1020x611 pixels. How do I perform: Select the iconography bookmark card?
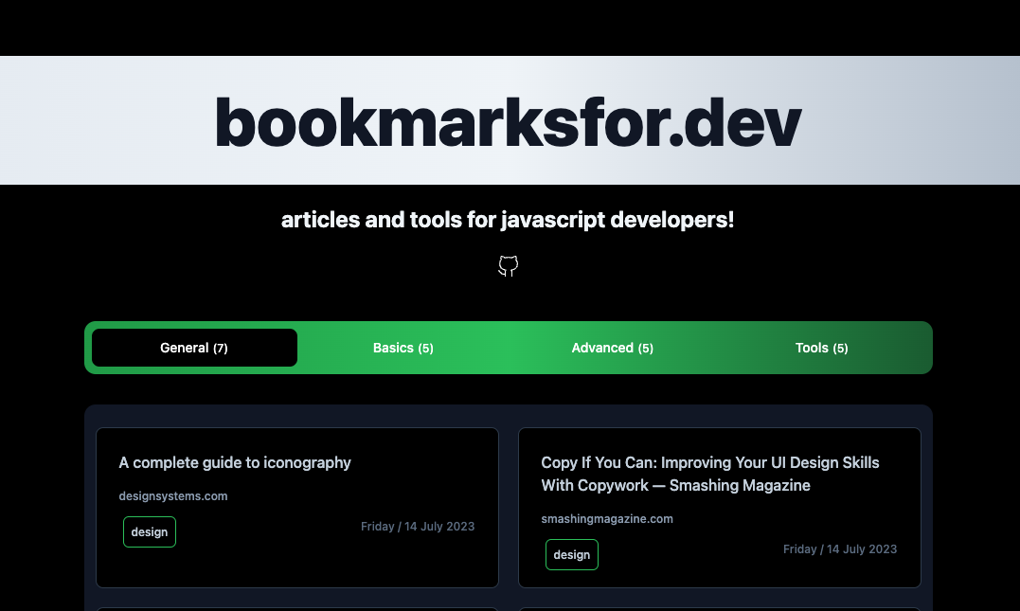coord(296,507)
